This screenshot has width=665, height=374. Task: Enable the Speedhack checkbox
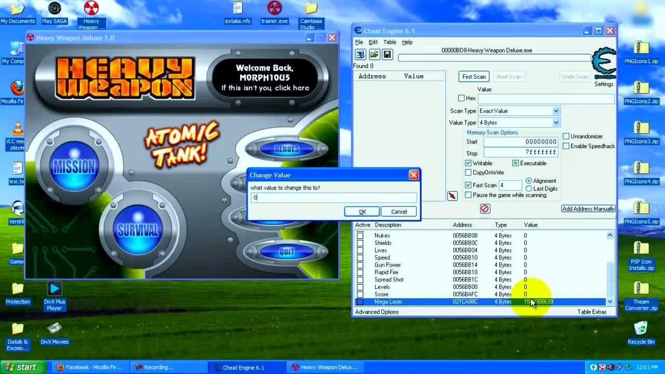(x=566, y=146)
